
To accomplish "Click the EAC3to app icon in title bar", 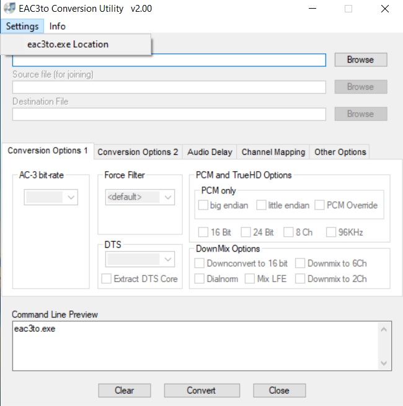I will pos(9,8).
